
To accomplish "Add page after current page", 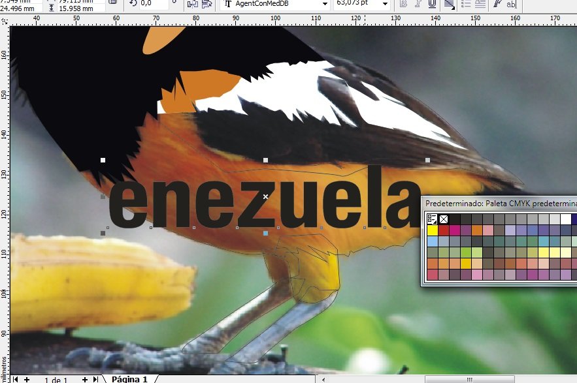I will coord(85,379).
